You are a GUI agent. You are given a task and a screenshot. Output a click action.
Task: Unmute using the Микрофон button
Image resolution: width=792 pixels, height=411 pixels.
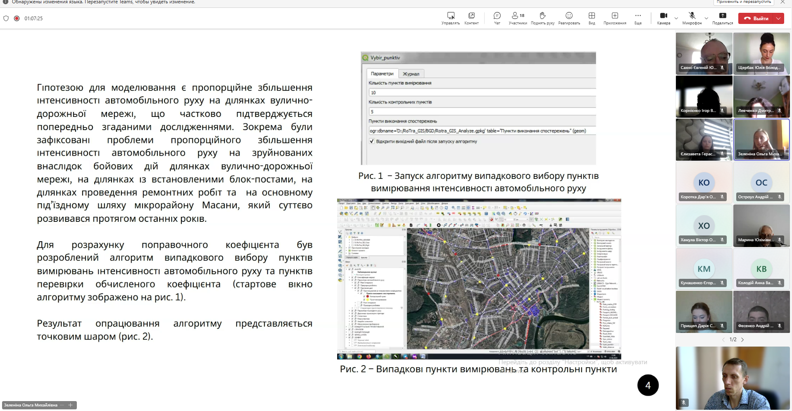(692, 18)
